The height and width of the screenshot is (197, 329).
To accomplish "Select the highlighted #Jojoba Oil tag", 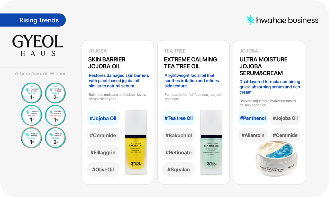I will (x=103, y=118).
